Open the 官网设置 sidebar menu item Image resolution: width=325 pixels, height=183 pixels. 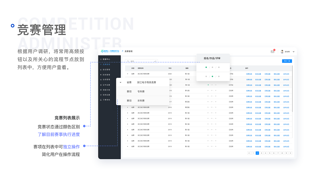pyautogui.click(x=106, y=95)
